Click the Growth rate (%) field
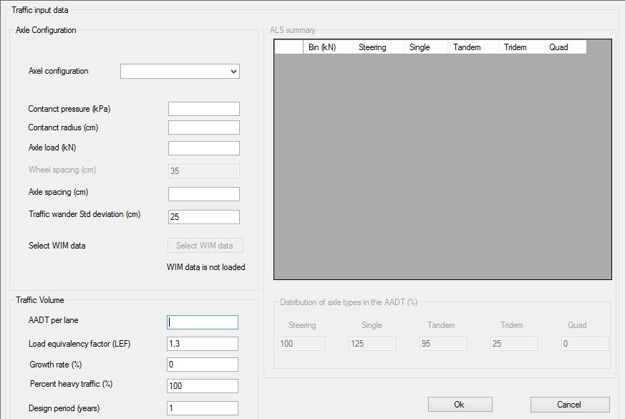The height and width of the screenshot is (419, 625). coord(203,365)
